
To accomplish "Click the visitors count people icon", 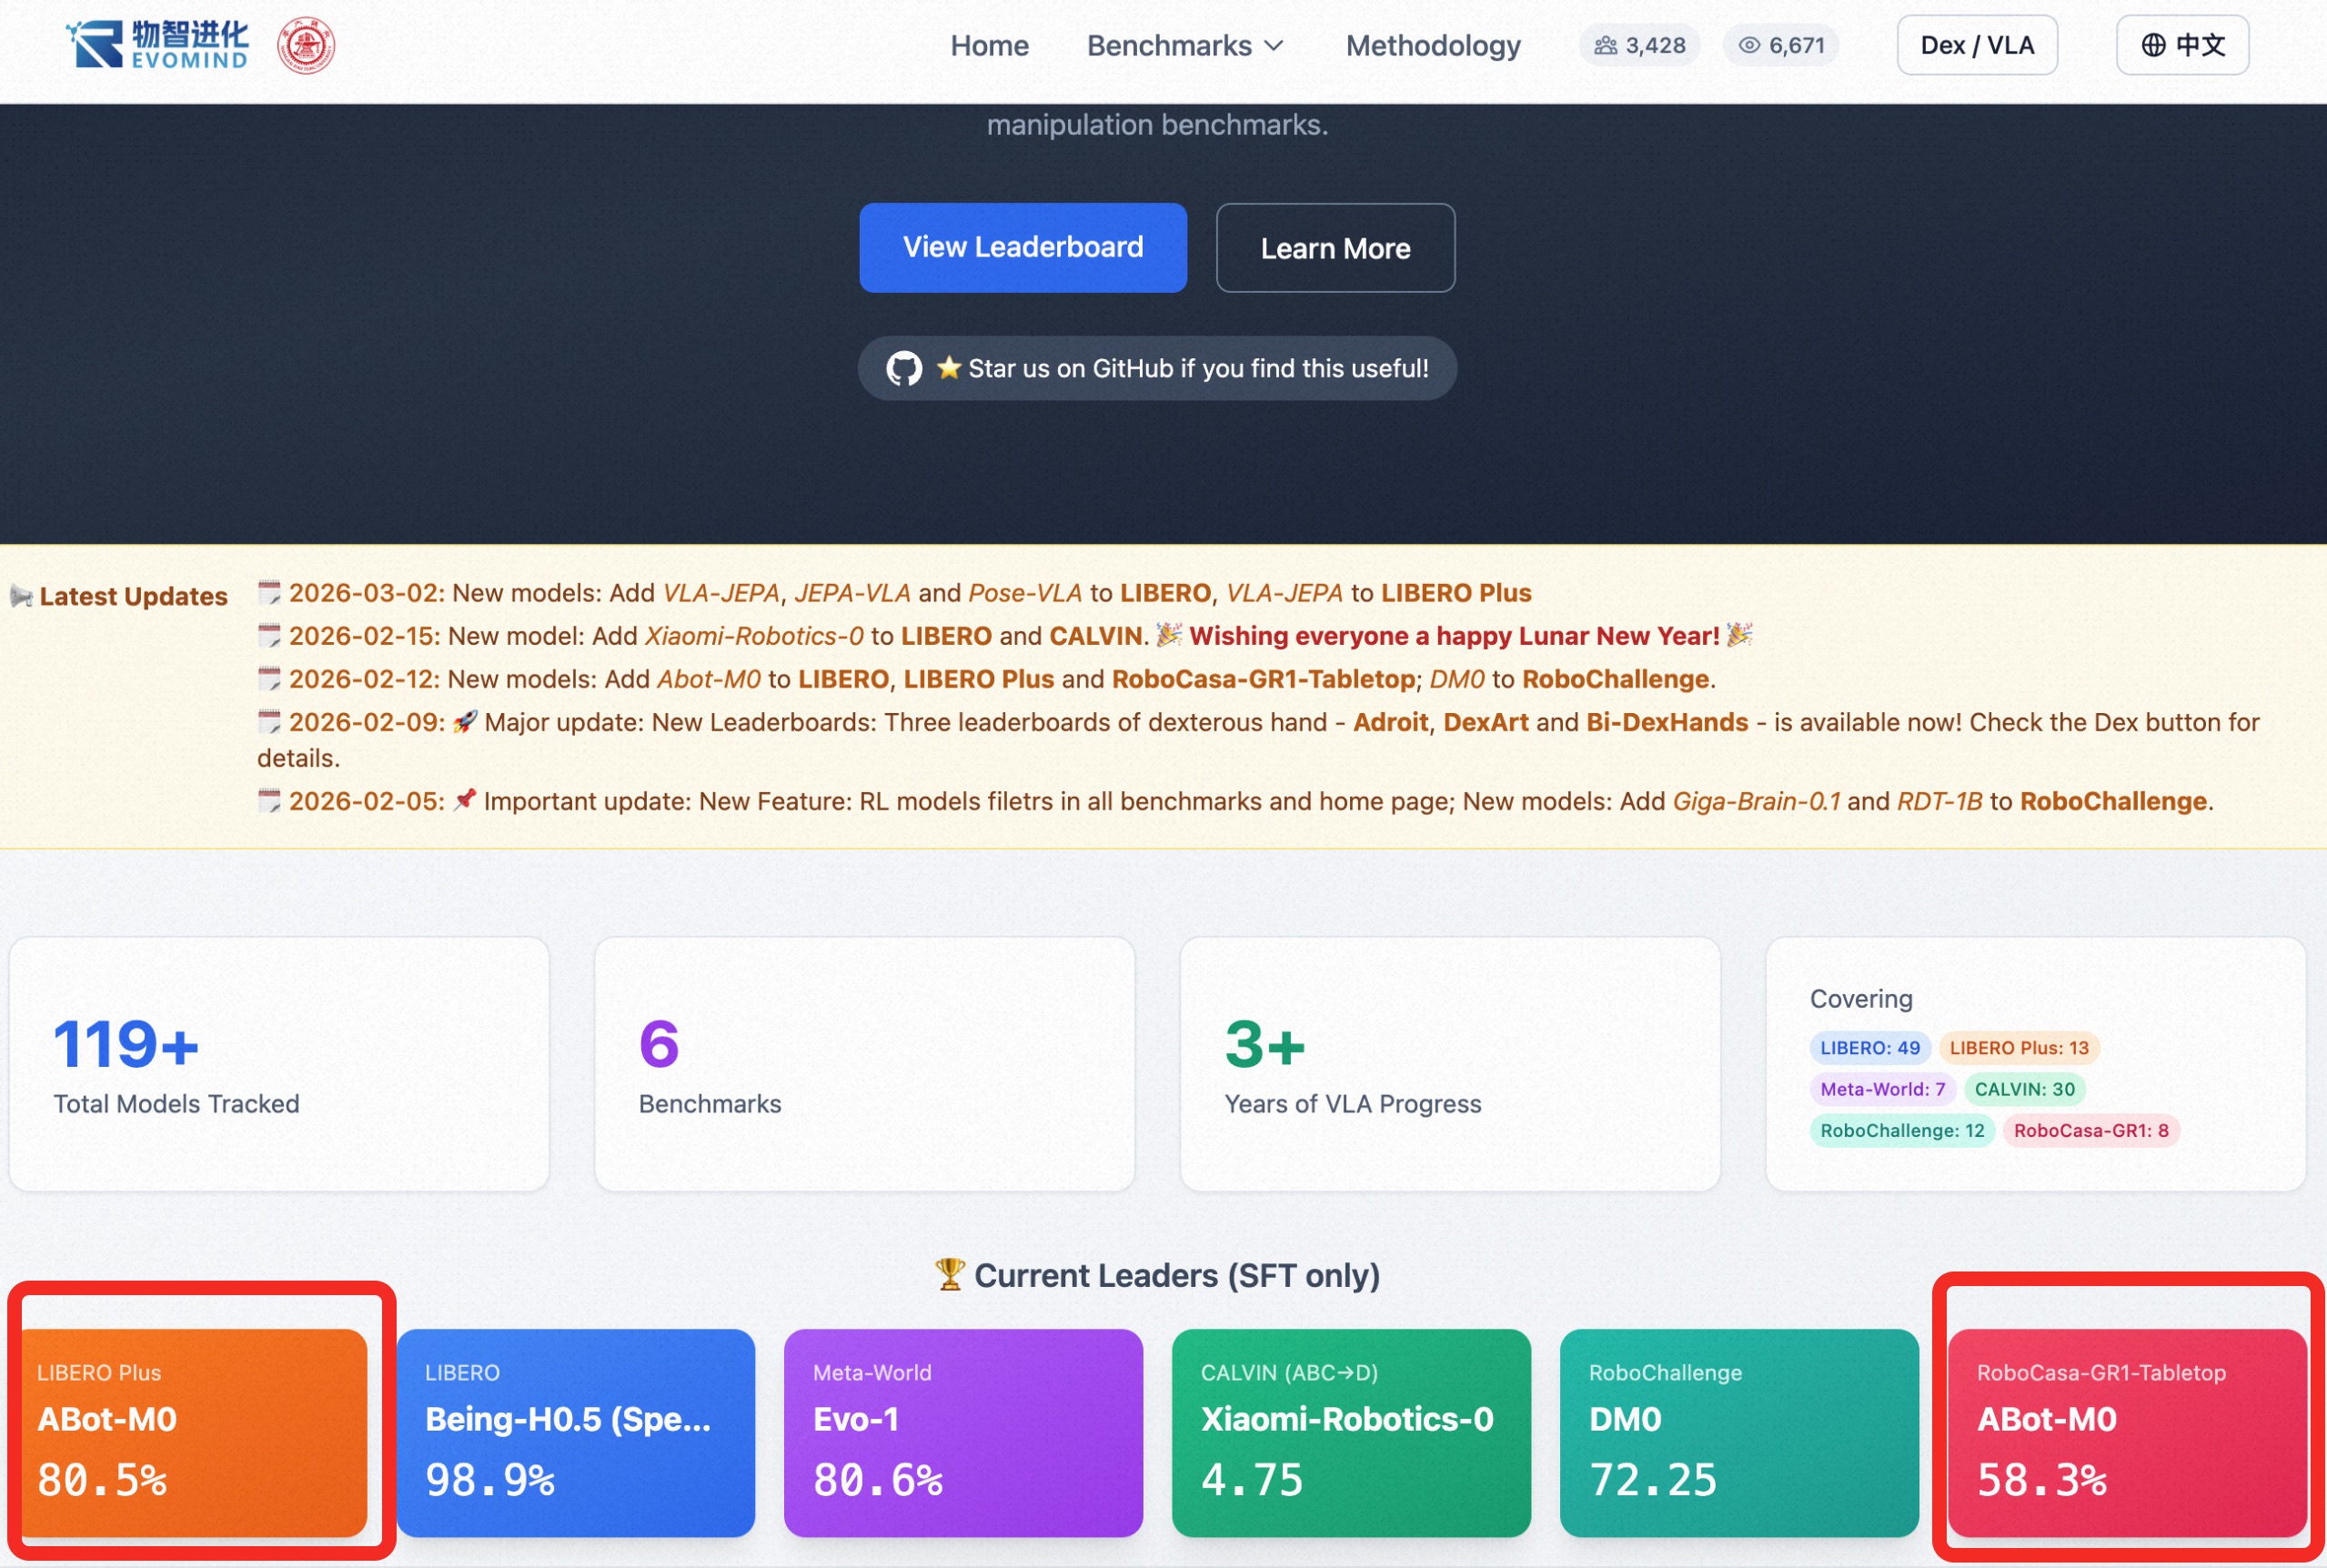I will (1605, 45).
